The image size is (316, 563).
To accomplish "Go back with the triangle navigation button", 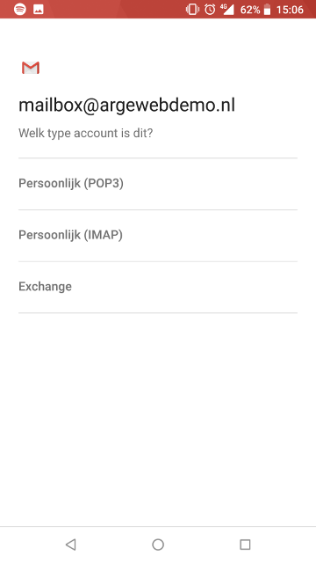I will coord(70,545).
